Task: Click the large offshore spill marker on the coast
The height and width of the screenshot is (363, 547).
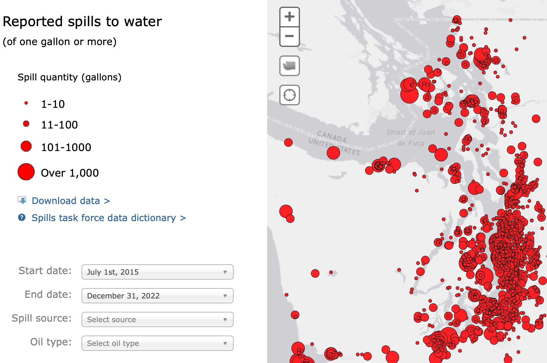Action: click(x=286, y=211)
